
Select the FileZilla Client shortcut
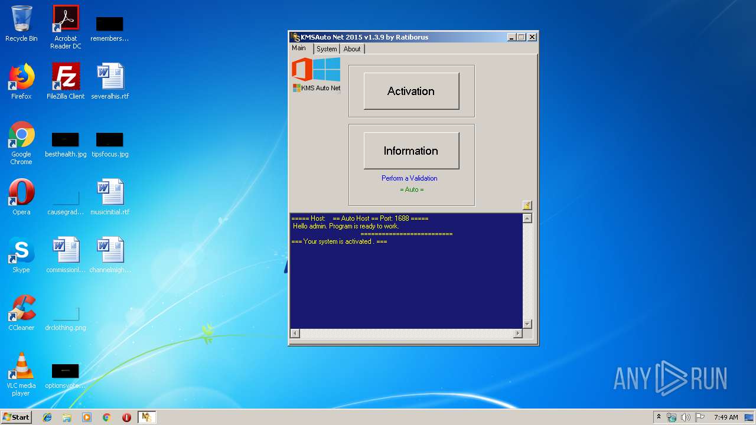[66, 81]
